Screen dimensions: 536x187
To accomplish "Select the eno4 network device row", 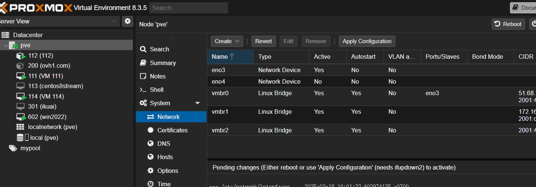I will 372,81.
